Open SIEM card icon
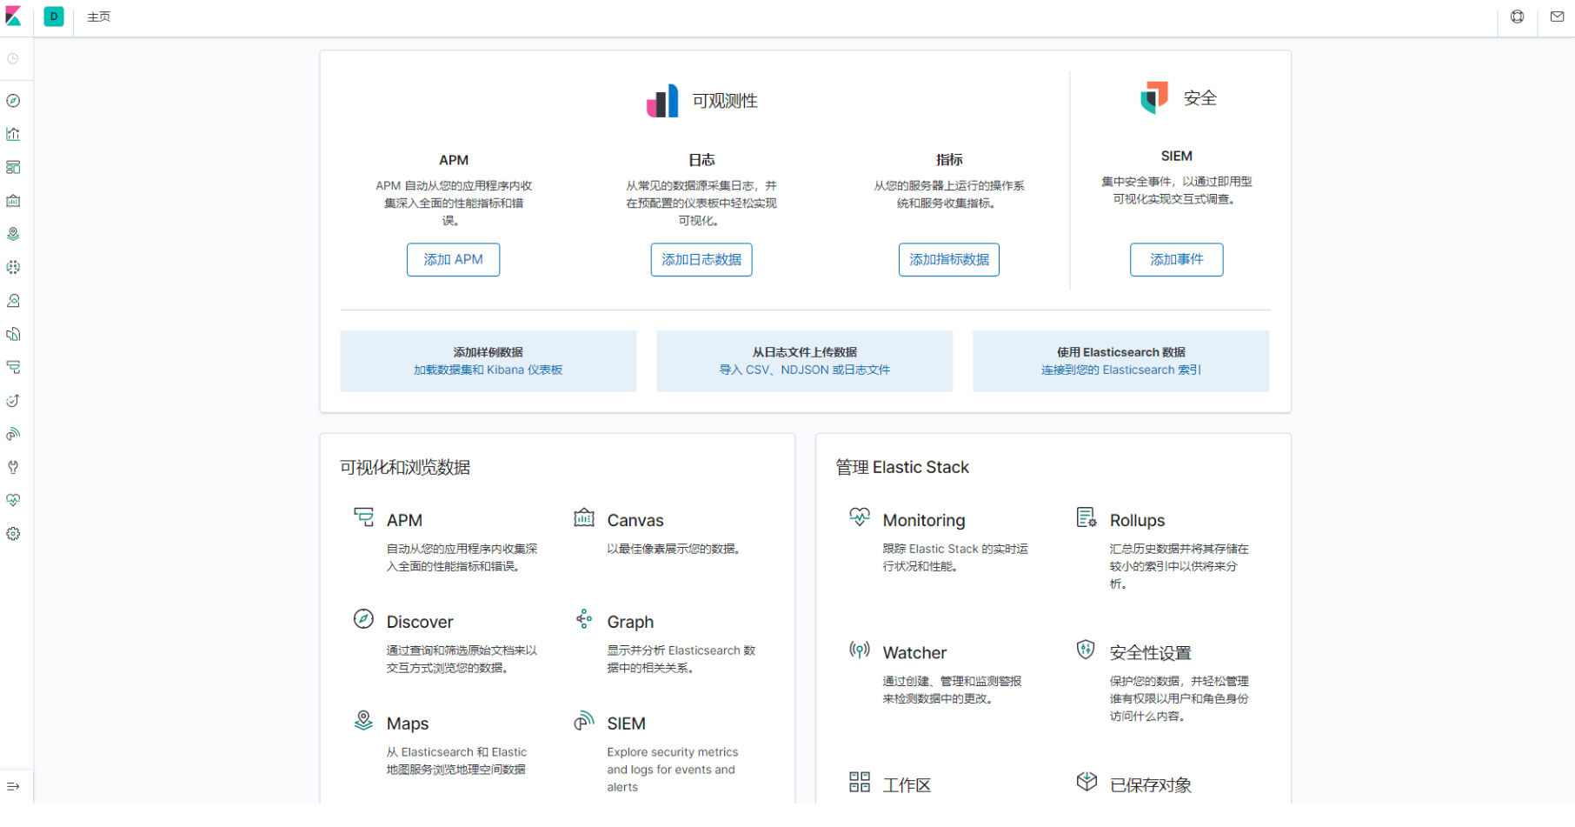This screenshot has height=827, width=1575. click(584, 720)
